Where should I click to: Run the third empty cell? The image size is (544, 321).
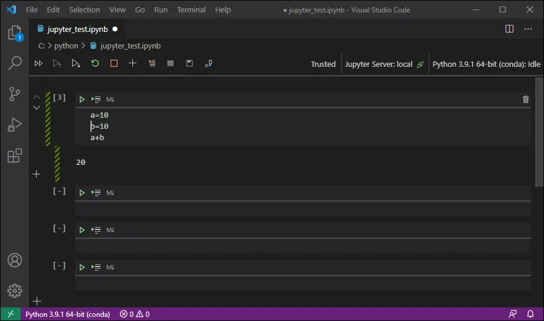point(82,267)
